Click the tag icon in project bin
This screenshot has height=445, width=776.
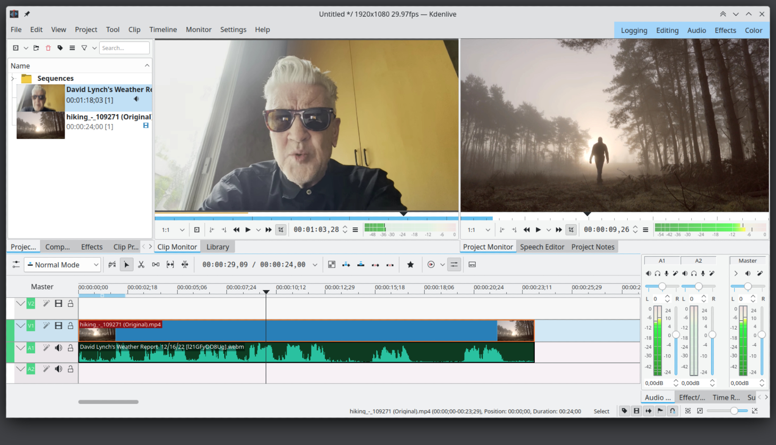(60, 48)
